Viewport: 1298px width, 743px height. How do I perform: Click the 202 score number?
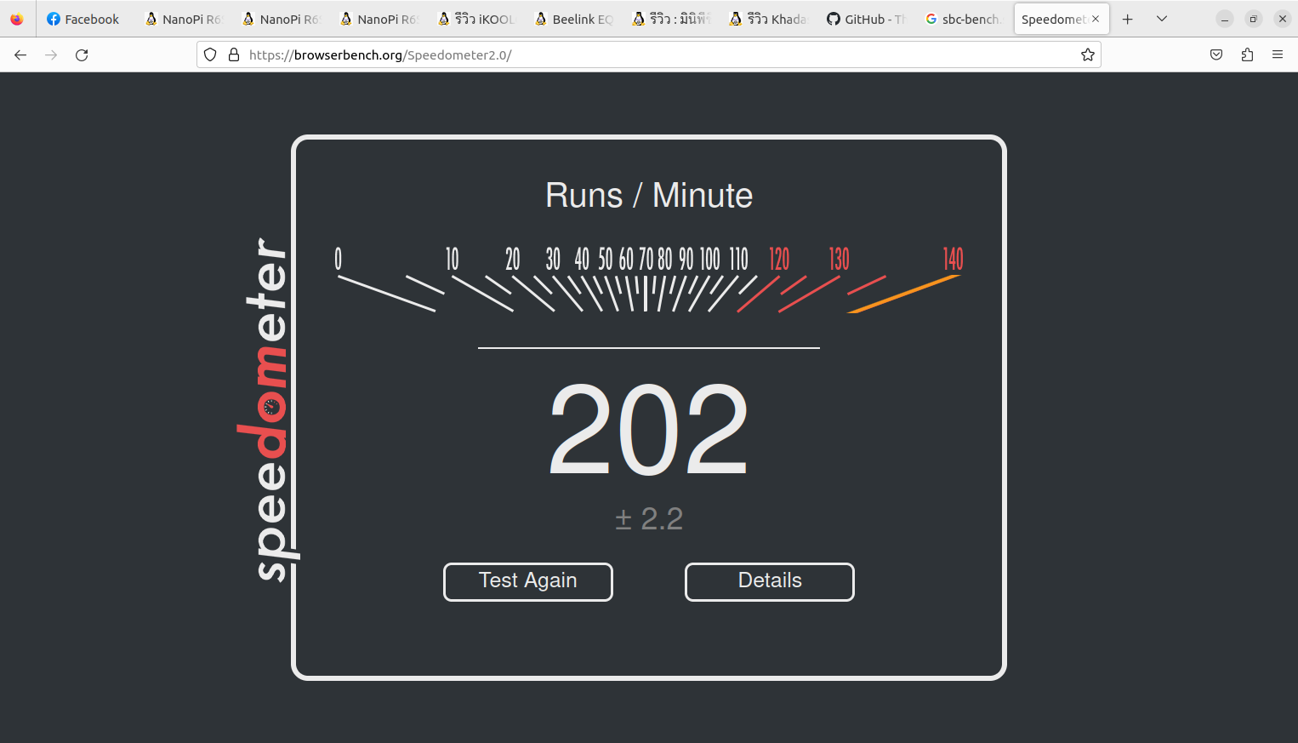(x=649, y=430)
